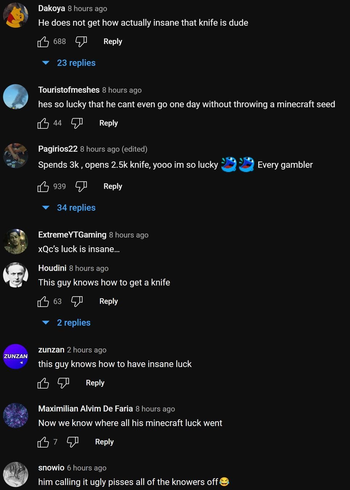
Task: Show 2 replies under Houdini's comment
Action: coord(73,323)
